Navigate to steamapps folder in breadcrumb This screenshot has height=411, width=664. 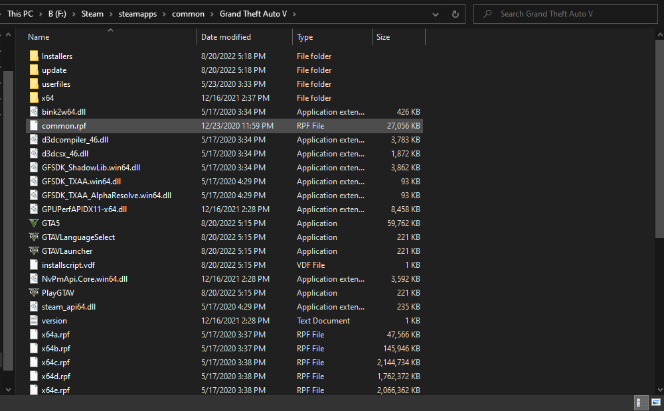[x=137, y=14]
